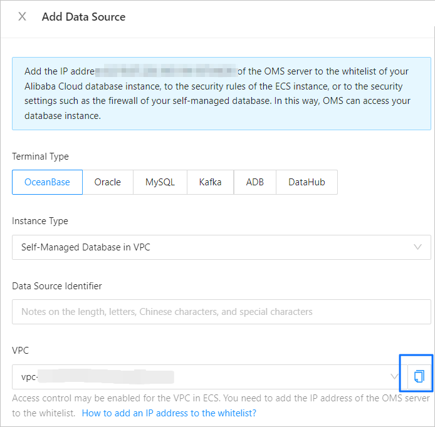Click the 'Instance Type' field label
This screenshot has width=435, height=427.
coord(40,221)
